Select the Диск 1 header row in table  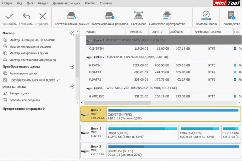(164, 40)
